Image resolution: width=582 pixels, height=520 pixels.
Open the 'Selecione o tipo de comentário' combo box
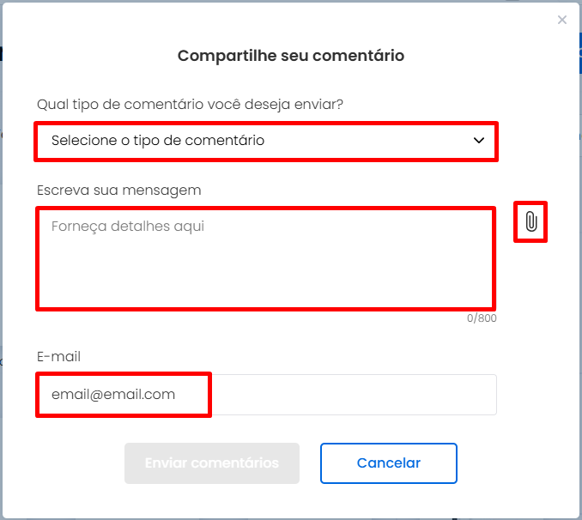click(x=266, y=141)
